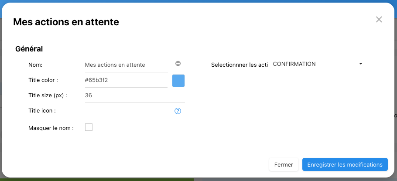Click the Général section heading

click(x=29, y=49)
